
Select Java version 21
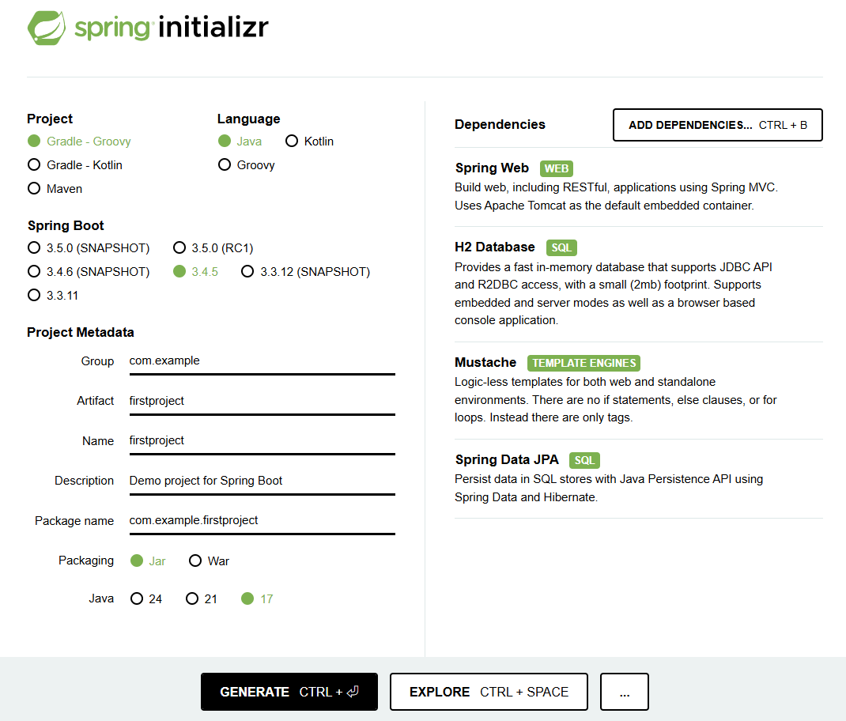(x=202, y=599)
